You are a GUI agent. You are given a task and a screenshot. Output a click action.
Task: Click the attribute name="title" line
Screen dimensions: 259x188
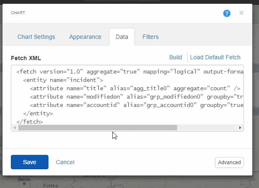coord(135,89)
